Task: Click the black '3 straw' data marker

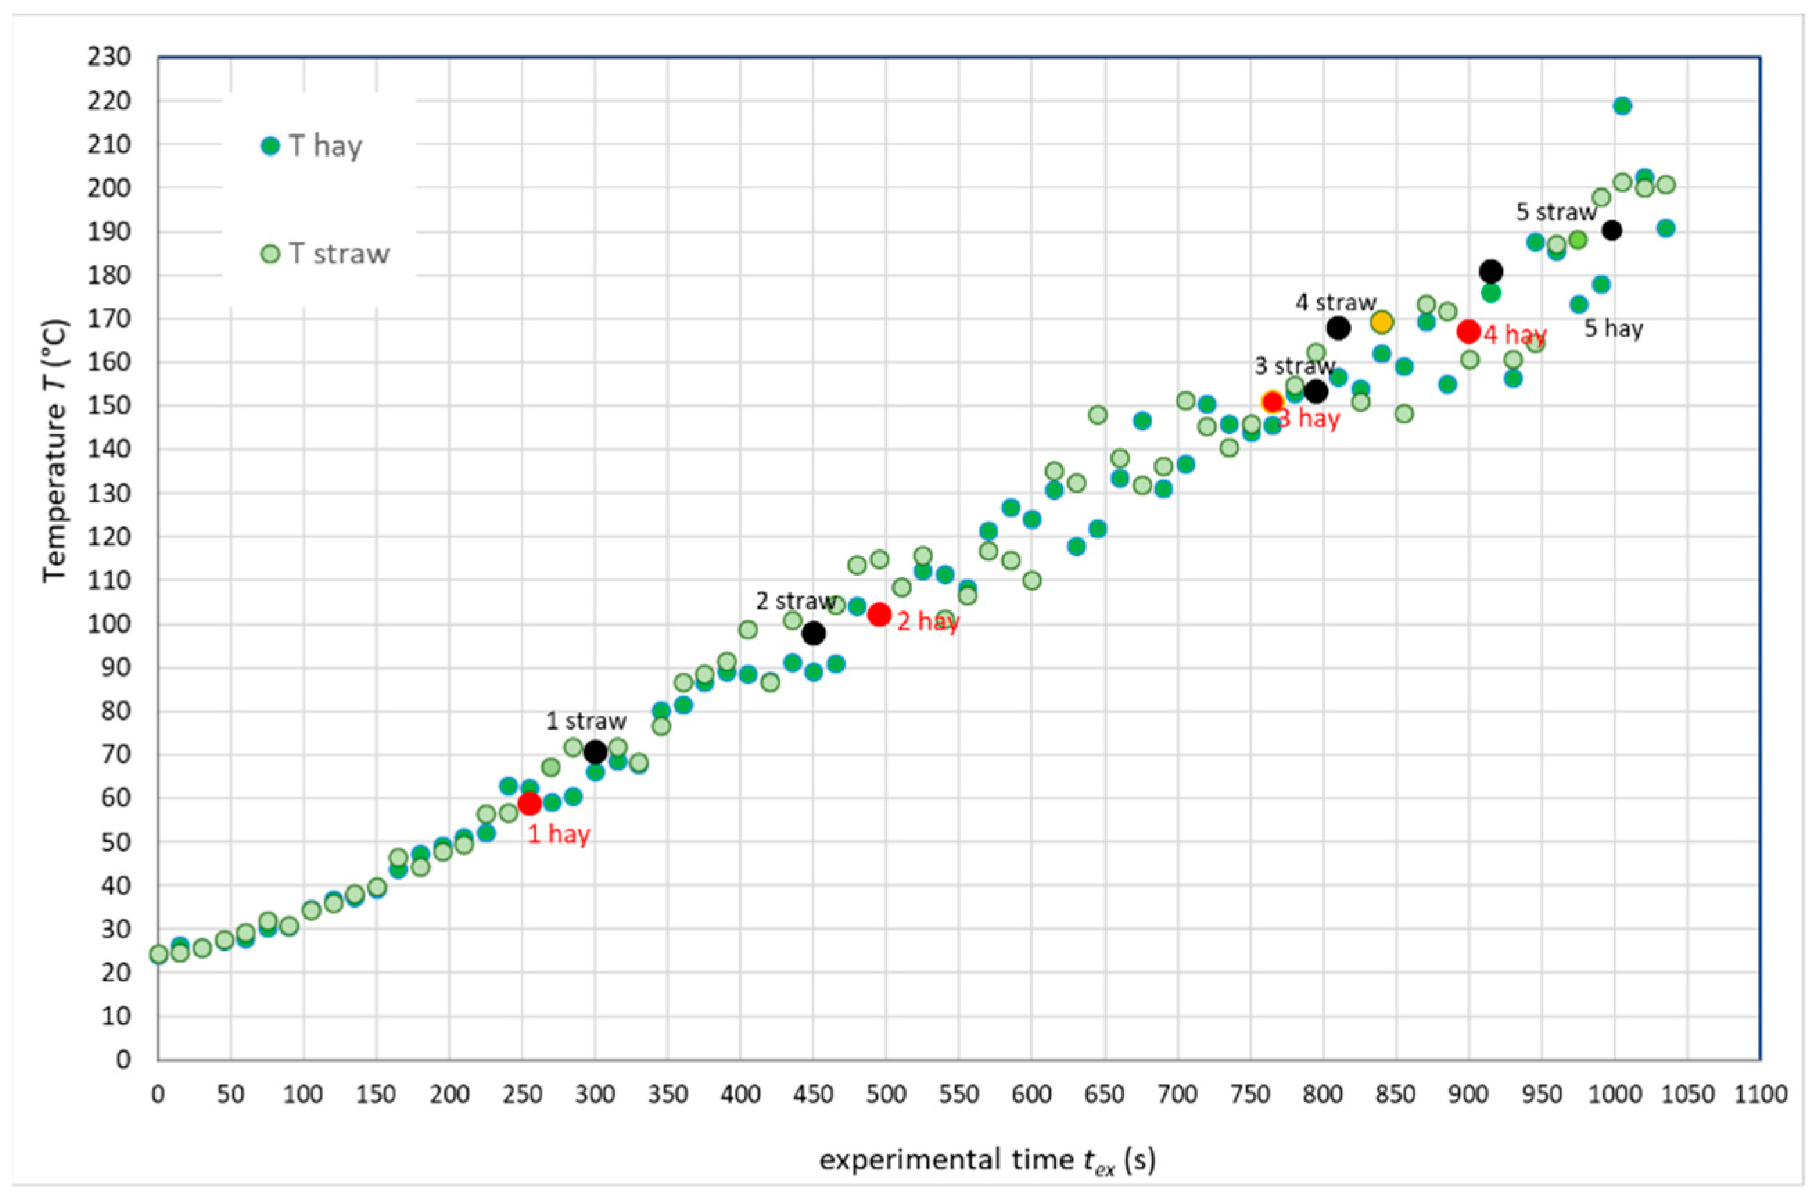Action: [x=1316, y=391]
